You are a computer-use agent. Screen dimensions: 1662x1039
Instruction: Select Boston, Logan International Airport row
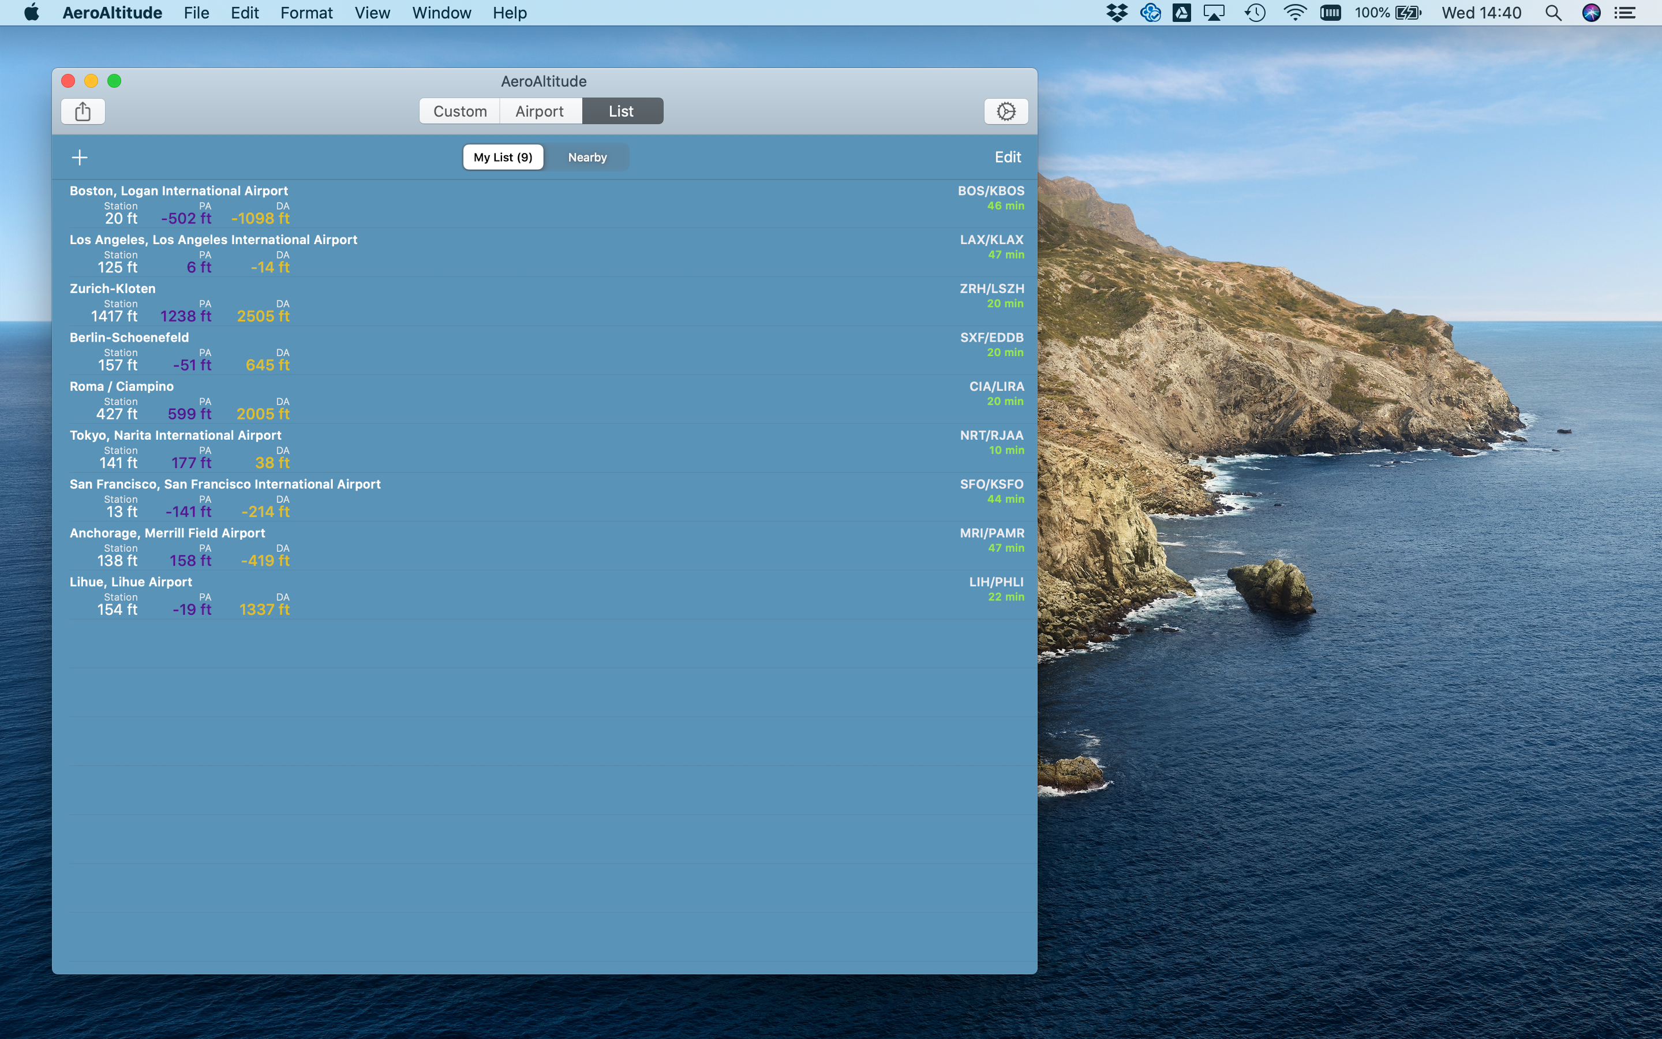click(545, 204)
